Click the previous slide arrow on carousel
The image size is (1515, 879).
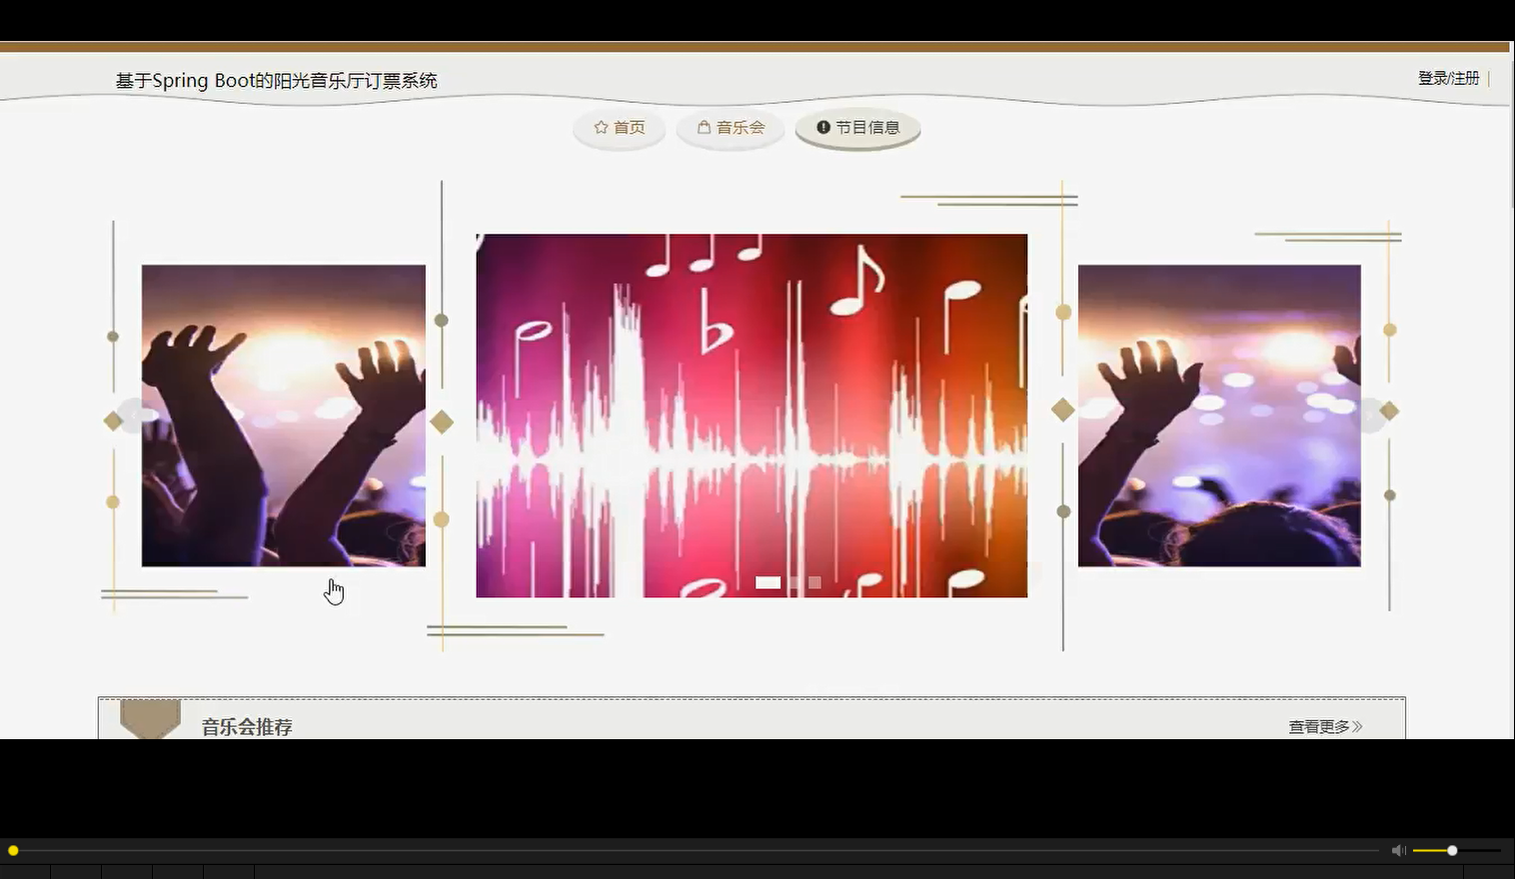[x=134, y=416]
